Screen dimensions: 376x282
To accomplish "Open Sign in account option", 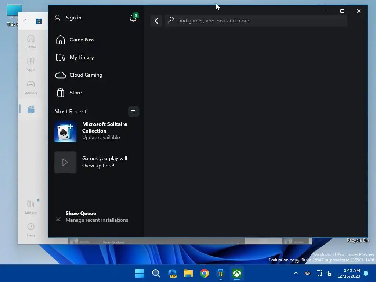I will [68, 18].
